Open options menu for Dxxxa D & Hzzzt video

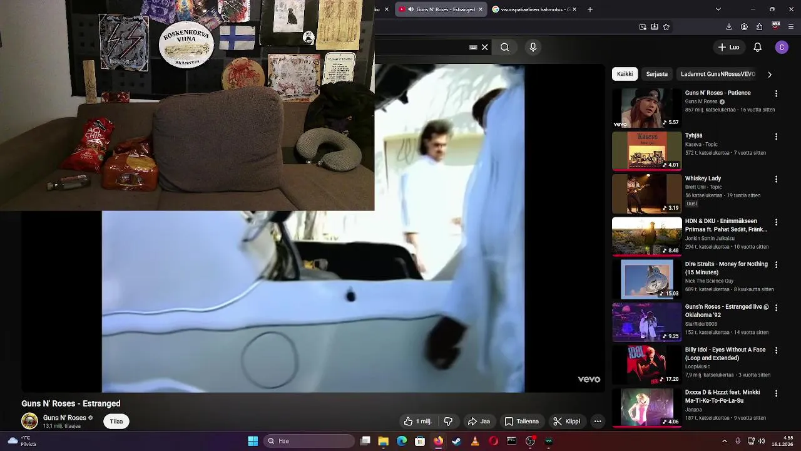(x=776, y=393)
